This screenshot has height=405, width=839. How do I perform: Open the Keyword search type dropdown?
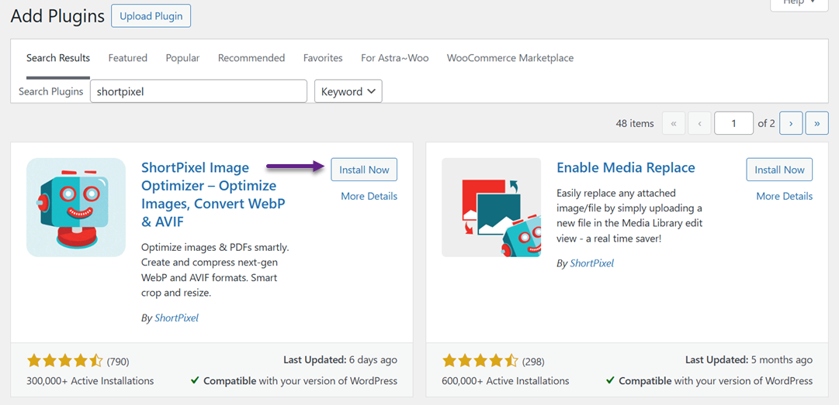tap(348, 91)
